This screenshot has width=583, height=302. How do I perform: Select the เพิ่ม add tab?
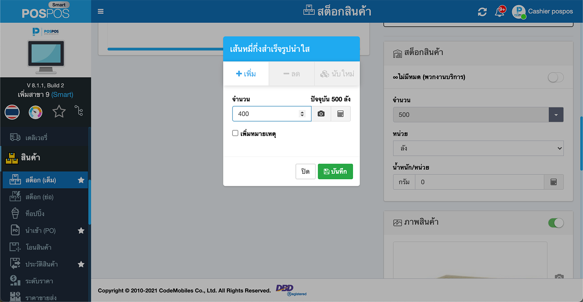[246, 74]
